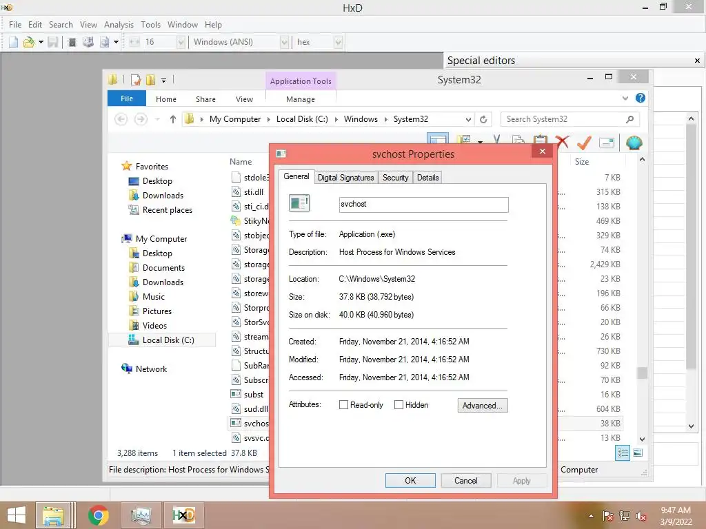The width and height of the screenshot is (706, 529).
Task: Open the Explorer File ribbon tab
Action: (x=127, y=98)
